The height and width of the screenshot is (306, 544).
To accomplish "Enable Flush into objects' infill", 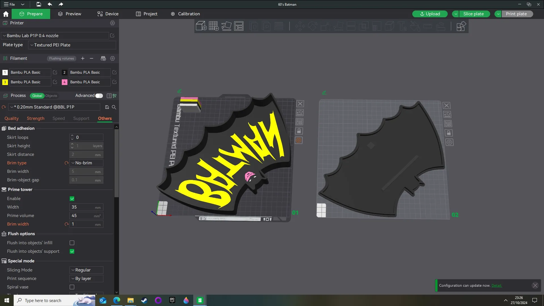I will 72,243.
